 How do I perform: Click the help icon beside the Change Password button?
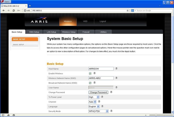click(x=111, y=92)
